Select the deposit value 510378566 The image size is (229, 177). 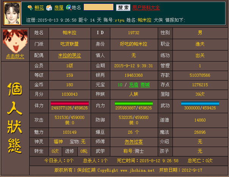[200, 75]
